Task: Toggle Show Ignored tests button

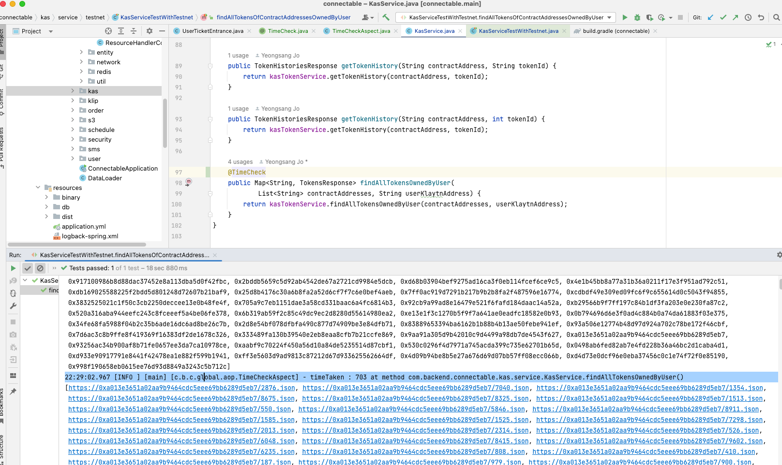Action: pyautogui.click(x=40, y=268)
